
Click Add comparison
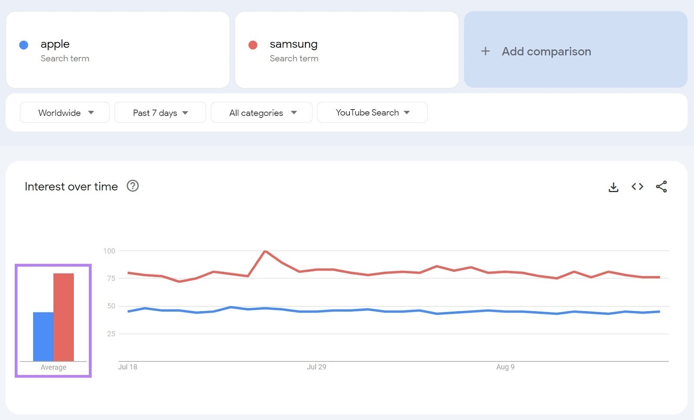[546, 51]
